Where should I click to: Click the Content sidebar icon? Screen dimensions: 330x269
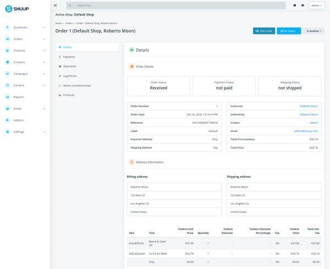tap(8, 85)
